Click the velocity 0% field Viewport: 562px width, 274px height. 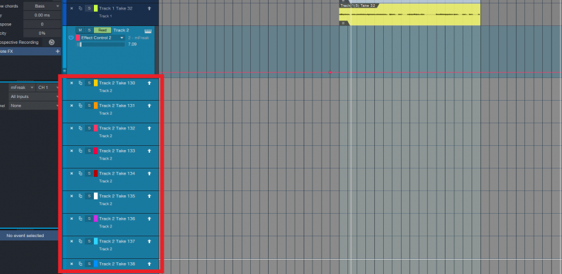point(42,34)
